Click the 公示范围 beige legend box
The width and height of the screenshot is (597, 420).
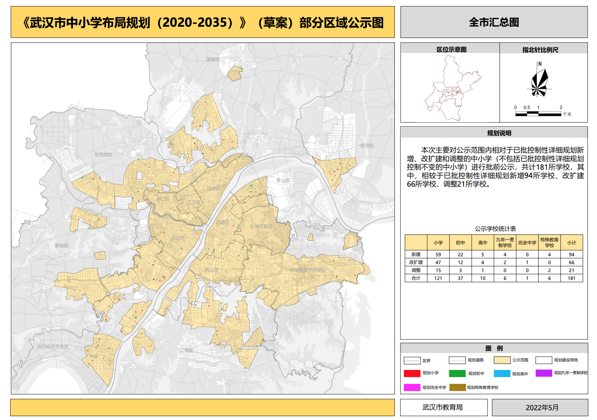[x=502, y=360]
